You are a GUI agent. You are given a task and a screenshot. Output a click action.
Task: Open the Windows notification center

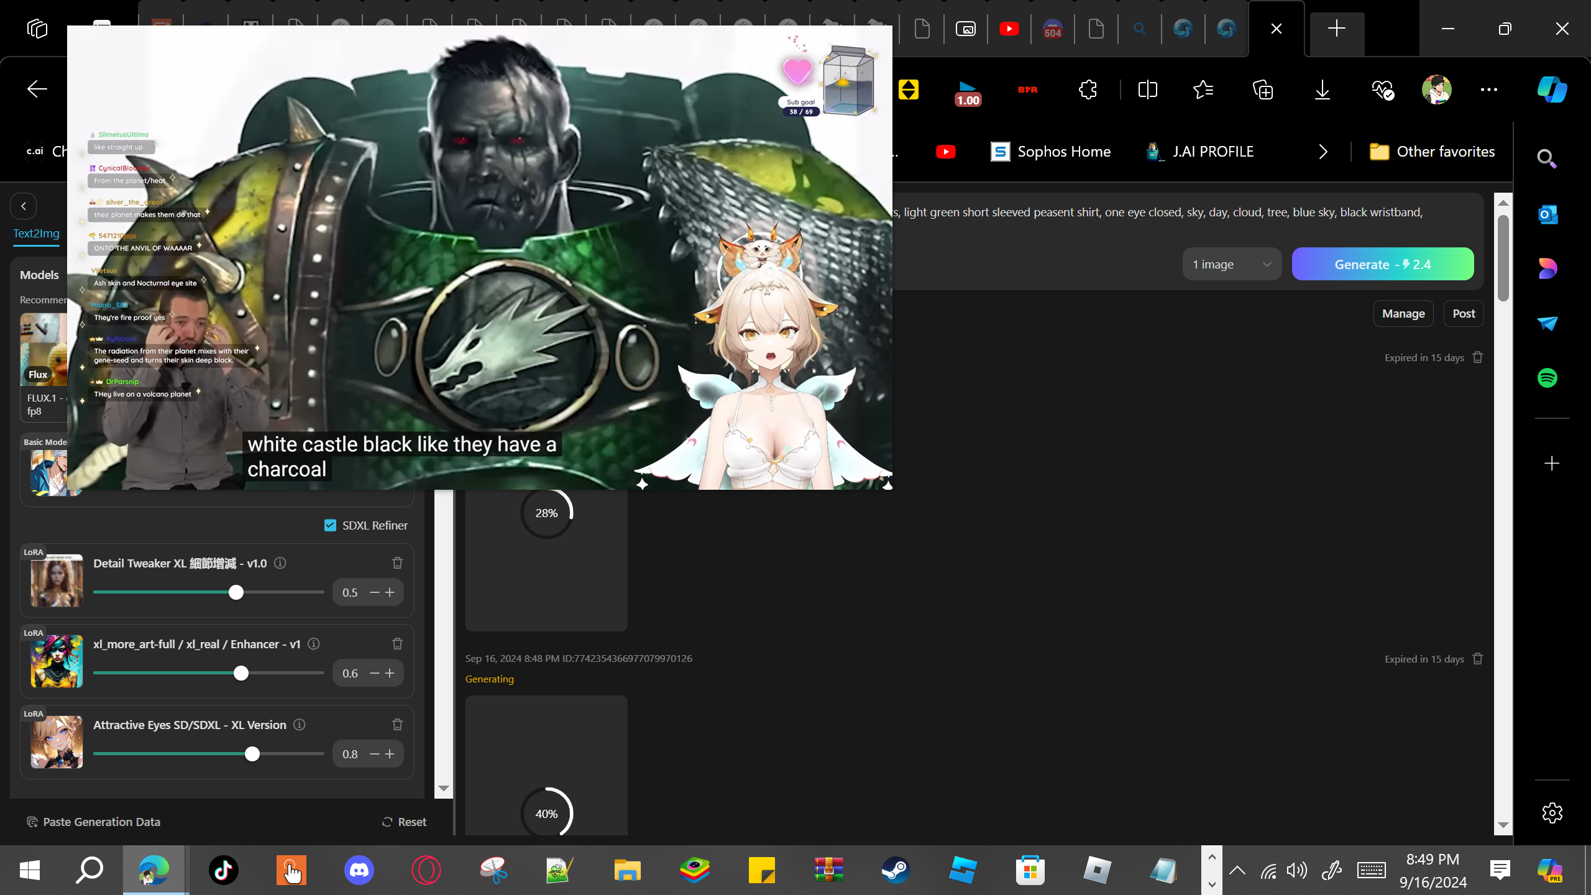click(1500, 870)
